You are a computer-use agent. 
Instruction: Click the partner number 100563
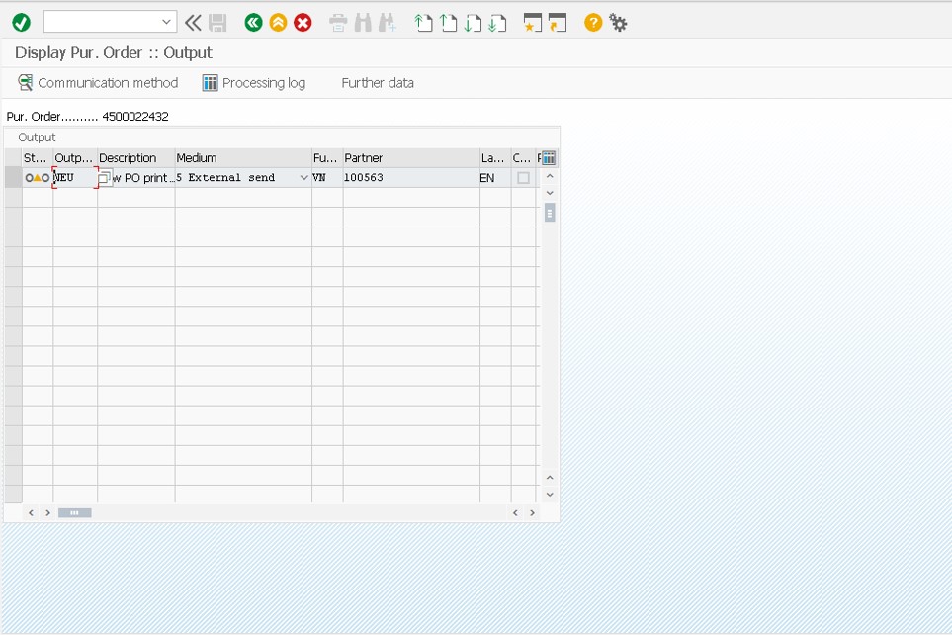pos(363,177)
